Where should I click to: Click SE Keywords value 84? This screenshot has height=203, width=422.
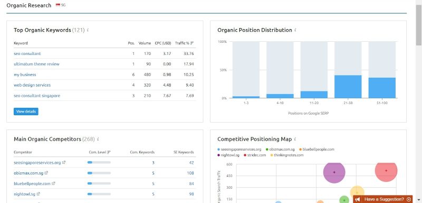coord(191,183)
